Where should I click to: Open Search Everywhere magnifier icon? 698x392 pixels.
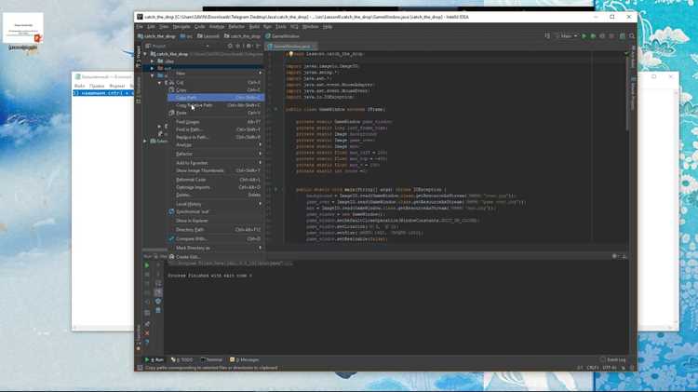[x=632, y=36]
